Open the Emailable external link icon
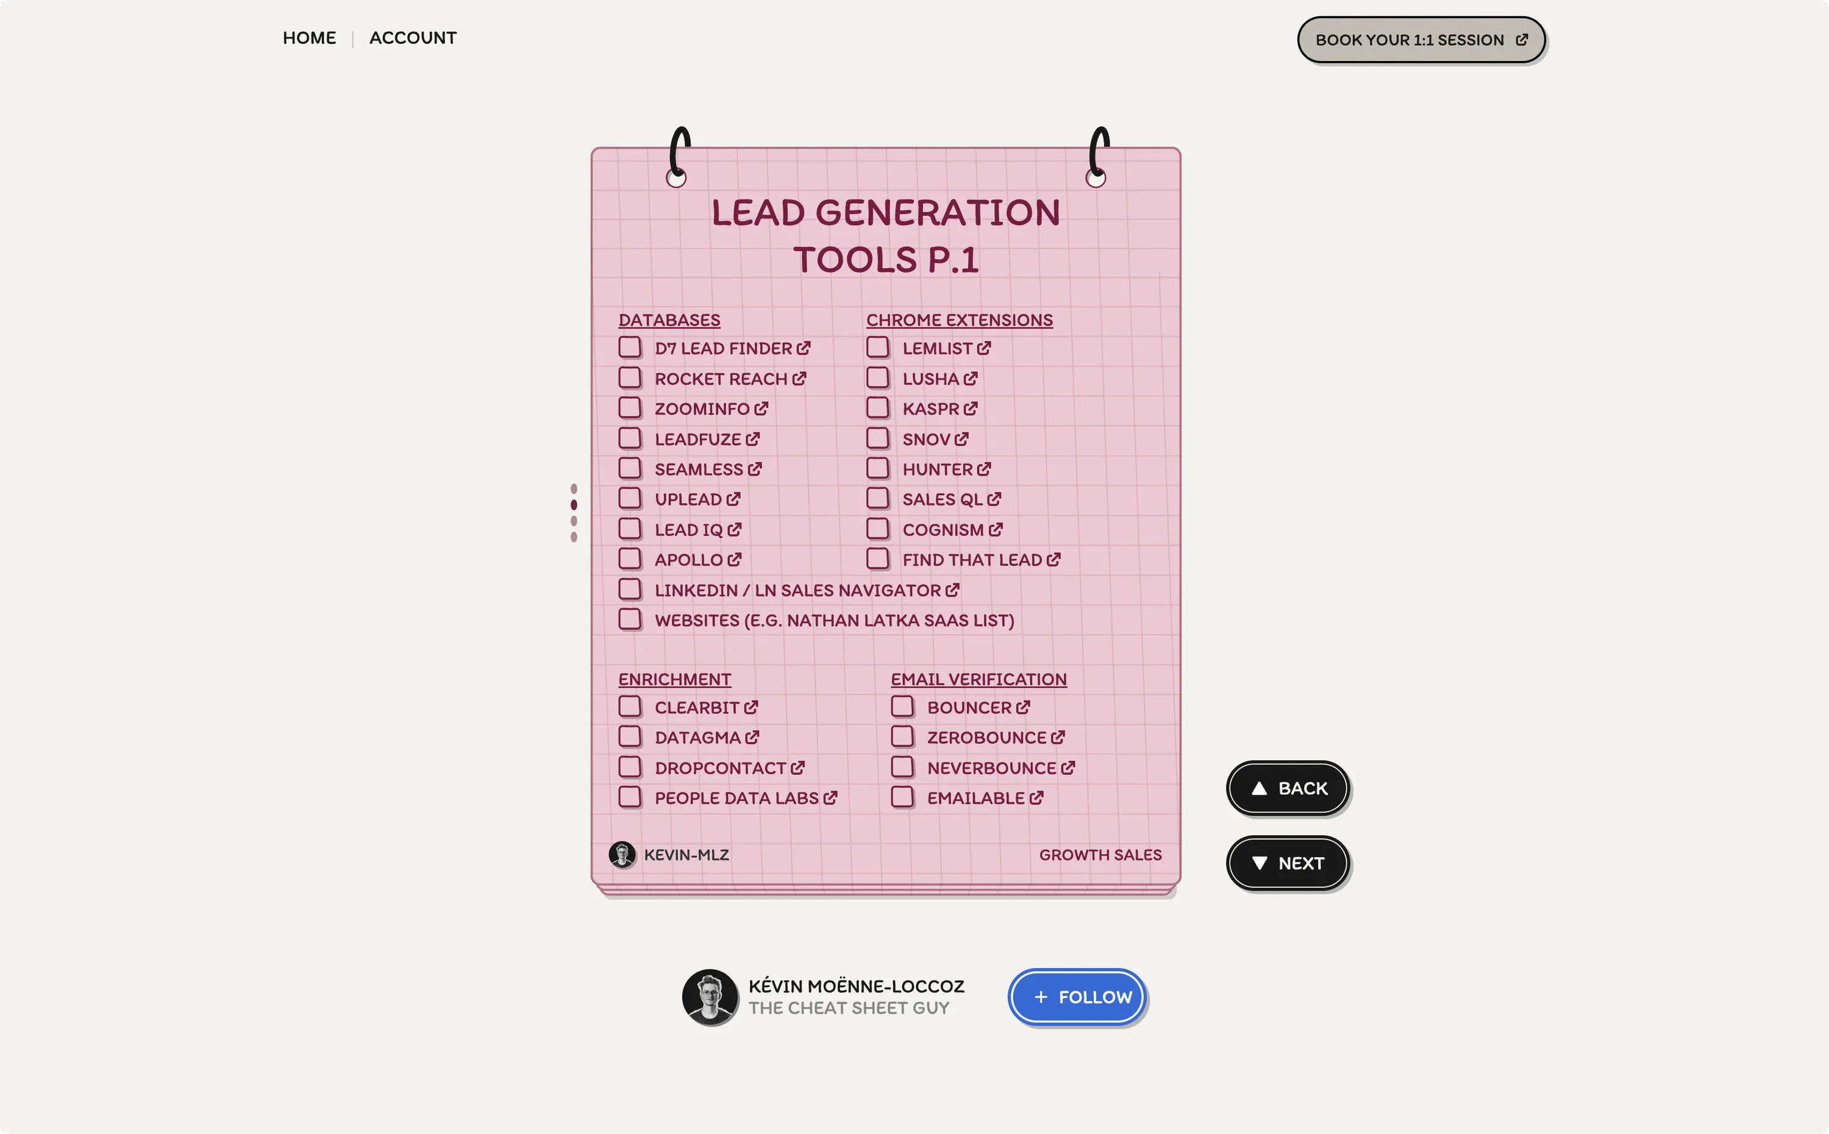 (x=1037, y=797)
